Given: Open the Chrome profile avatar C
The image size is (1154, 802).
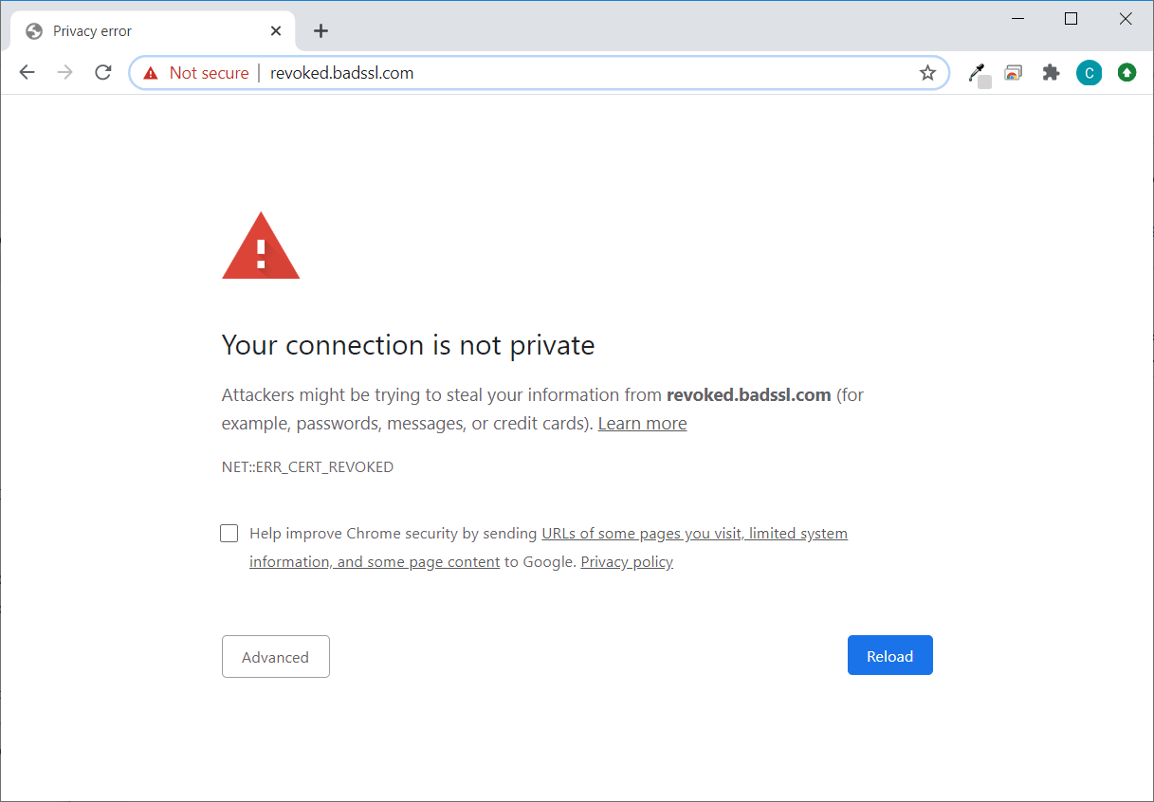Looking at the screenshot, I should [1089, 73].
